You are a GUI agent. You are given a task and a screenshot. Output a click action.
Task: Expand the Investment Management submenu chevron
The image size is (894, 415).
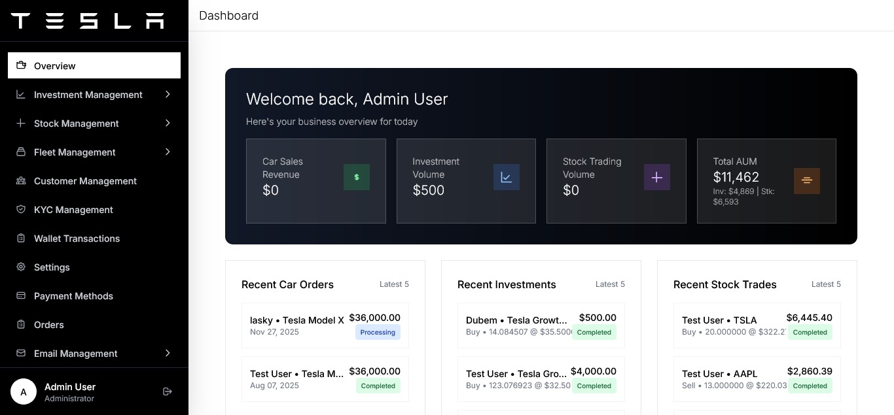coord(168,94)
